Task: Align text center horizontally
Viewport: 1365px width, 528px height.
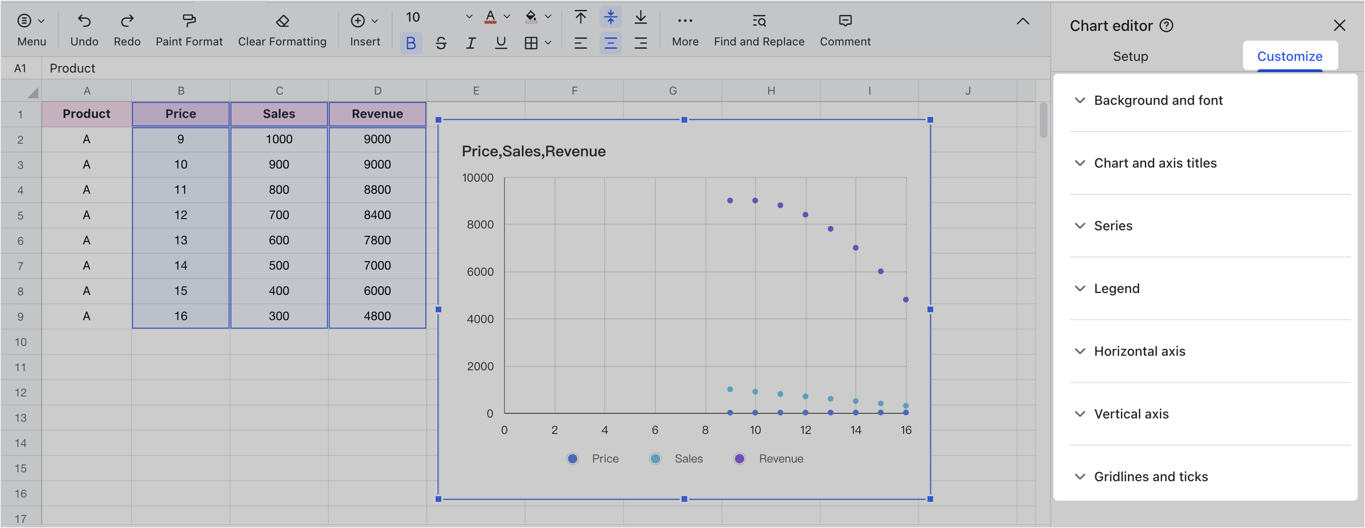Action: [610, 44]
